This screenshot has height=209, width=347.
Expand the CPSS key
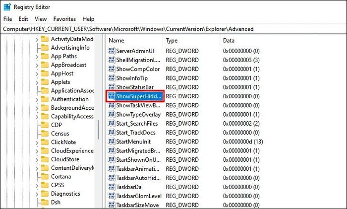[37, 186]
